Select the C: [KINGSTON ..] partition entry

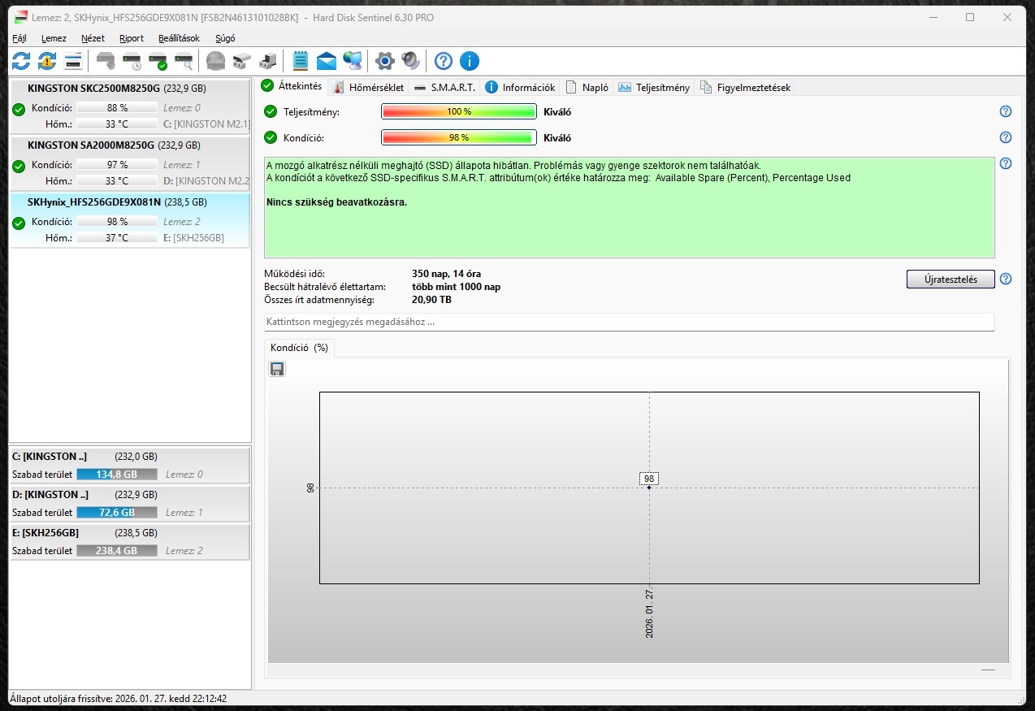129,465
